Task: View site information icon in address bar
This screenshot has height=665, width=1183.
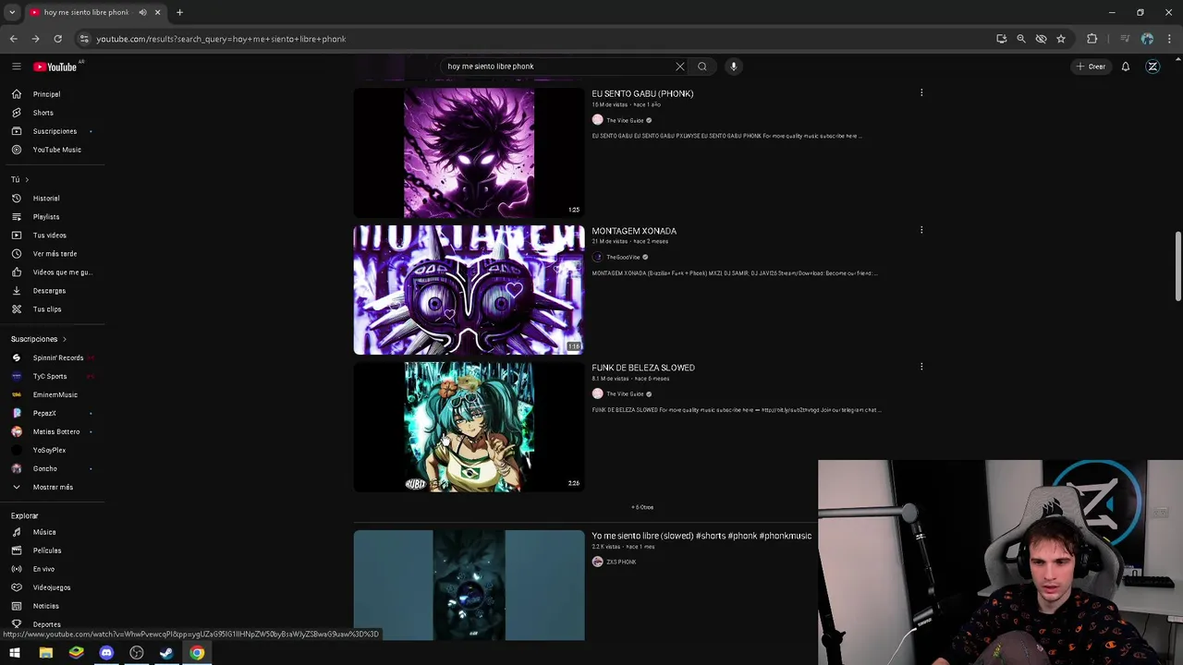Action: coord(84,39)
